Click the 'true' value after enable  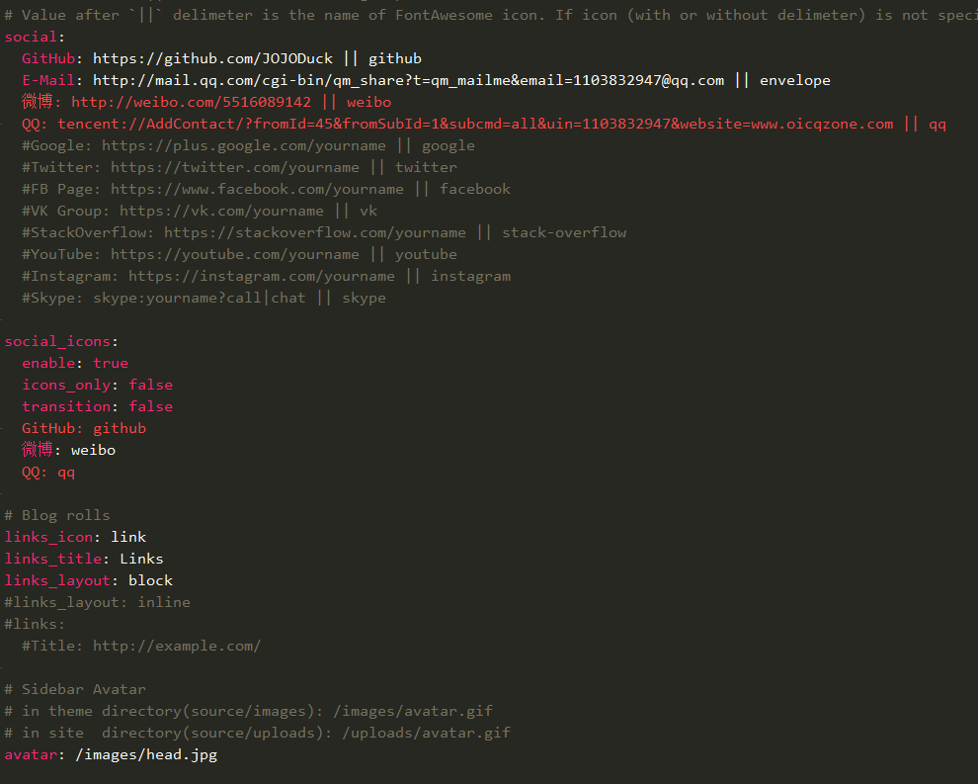point(111,363)
